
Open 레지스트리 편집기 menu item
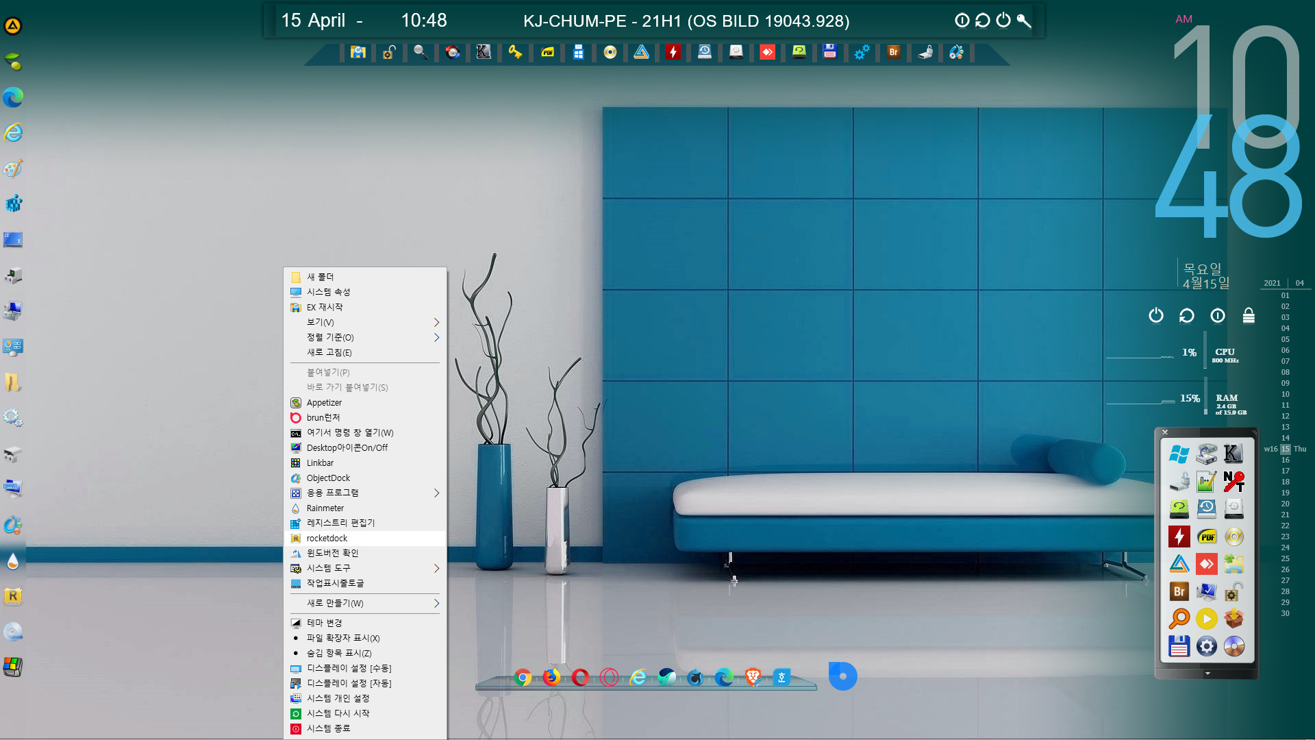[x=364, y=523]
